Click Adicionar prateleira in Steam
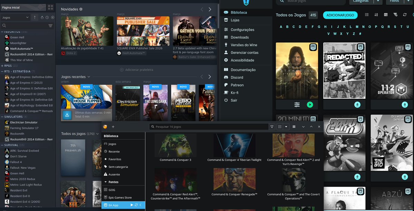414x211 pixels. pyautogui.click(x=136, y=70)
